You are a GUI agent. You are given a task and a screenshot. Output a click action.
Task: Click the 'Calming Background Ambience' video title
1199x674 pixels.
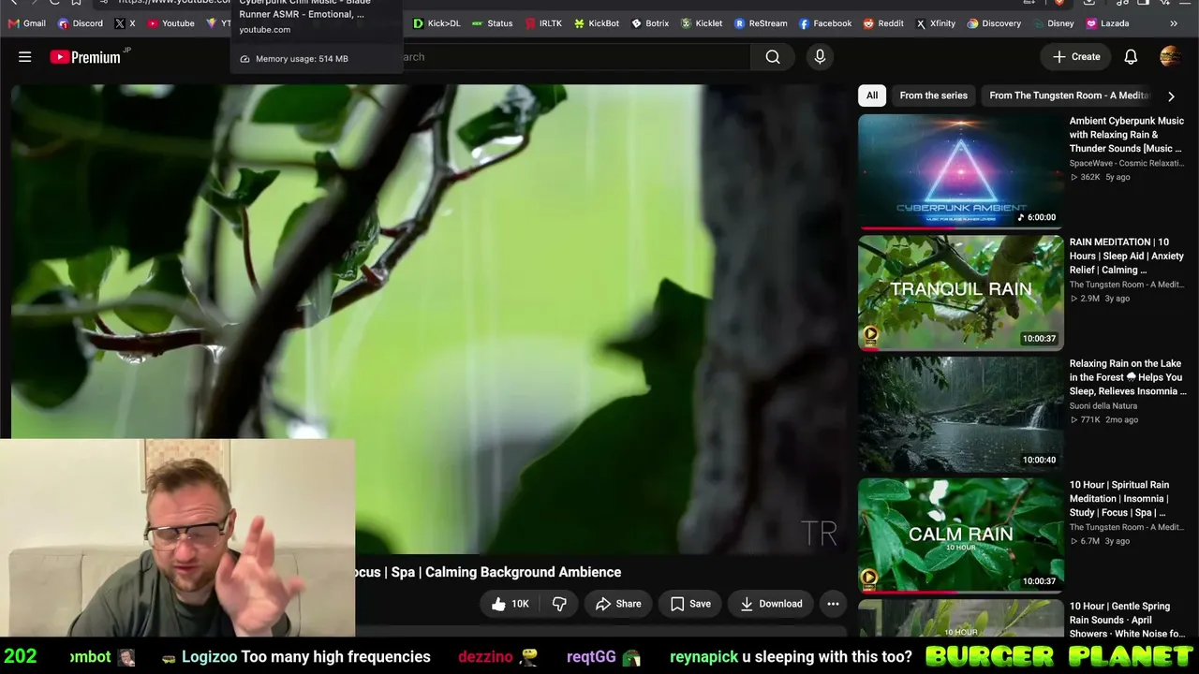523,572
